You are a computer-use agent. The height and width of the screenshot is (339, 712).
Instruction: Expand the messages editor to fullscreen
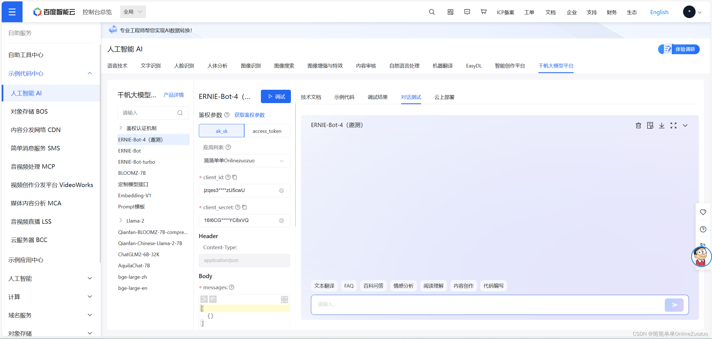[284, 299]
